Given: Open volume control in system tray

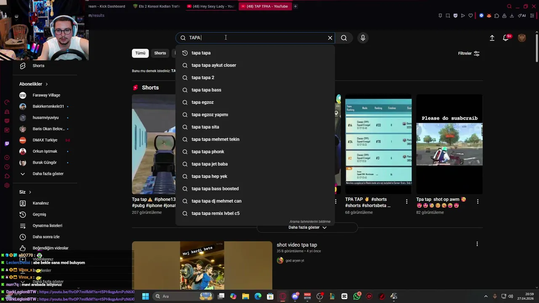Looking at the screenshot, I should pyautogui.click(x=511, y=296).
